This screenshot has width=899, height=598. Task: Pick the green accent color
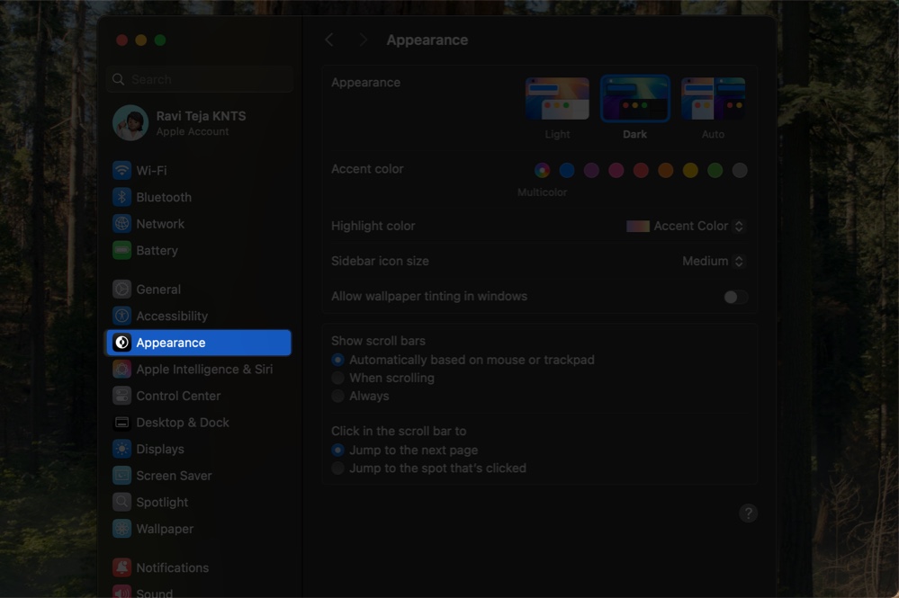[x=715, y=170]
